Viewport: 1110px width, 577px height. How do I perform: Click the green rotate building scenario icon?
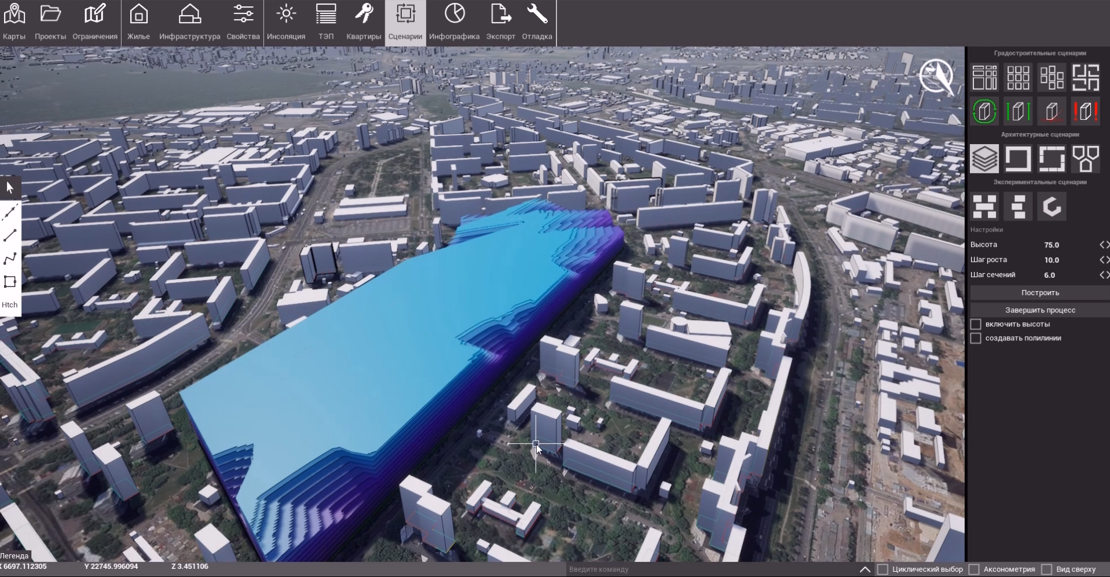point(984,111)
